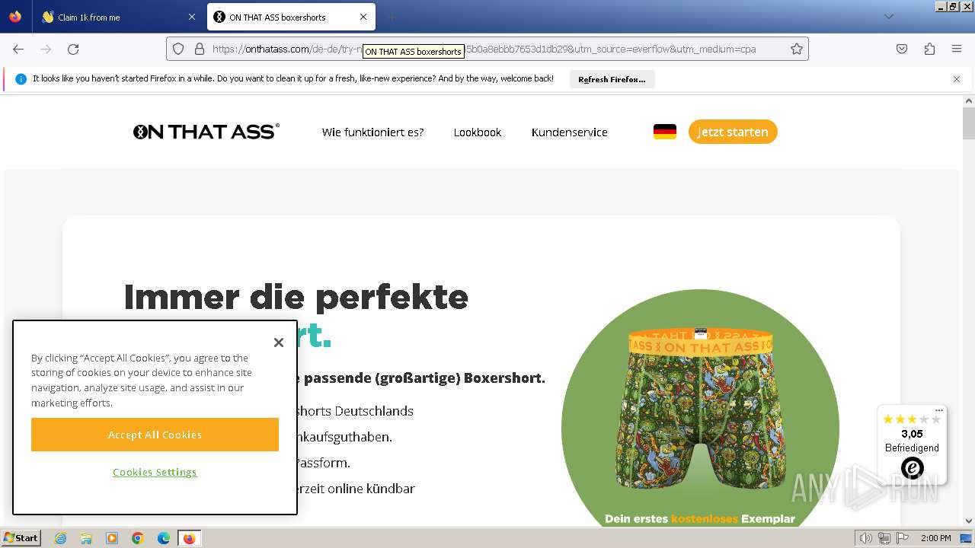Click the forward navigation arrow

pos(46,49)
